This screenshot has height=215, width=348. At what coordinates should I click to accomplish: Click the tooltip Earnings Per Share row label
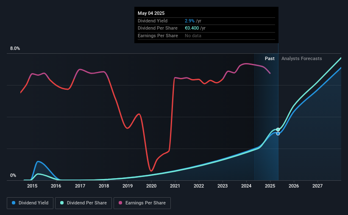(158, 36)
